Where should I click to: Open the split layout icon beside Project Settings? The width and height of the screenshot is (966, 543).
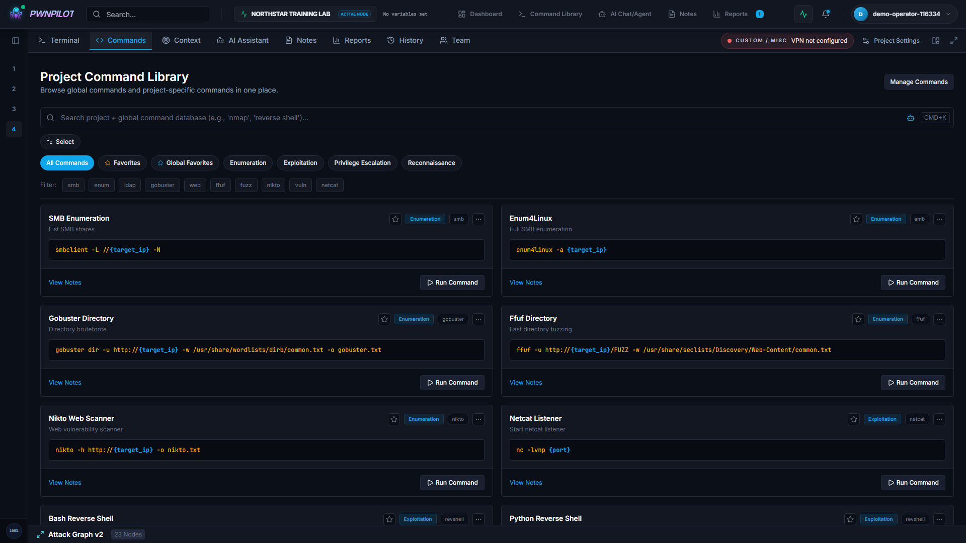936,41
